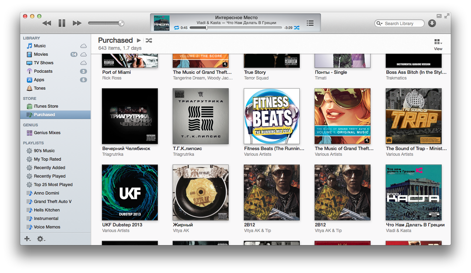Select Purchased in the sidebar
The width and height of the screenshot is (471, 273).
point(55,115)
